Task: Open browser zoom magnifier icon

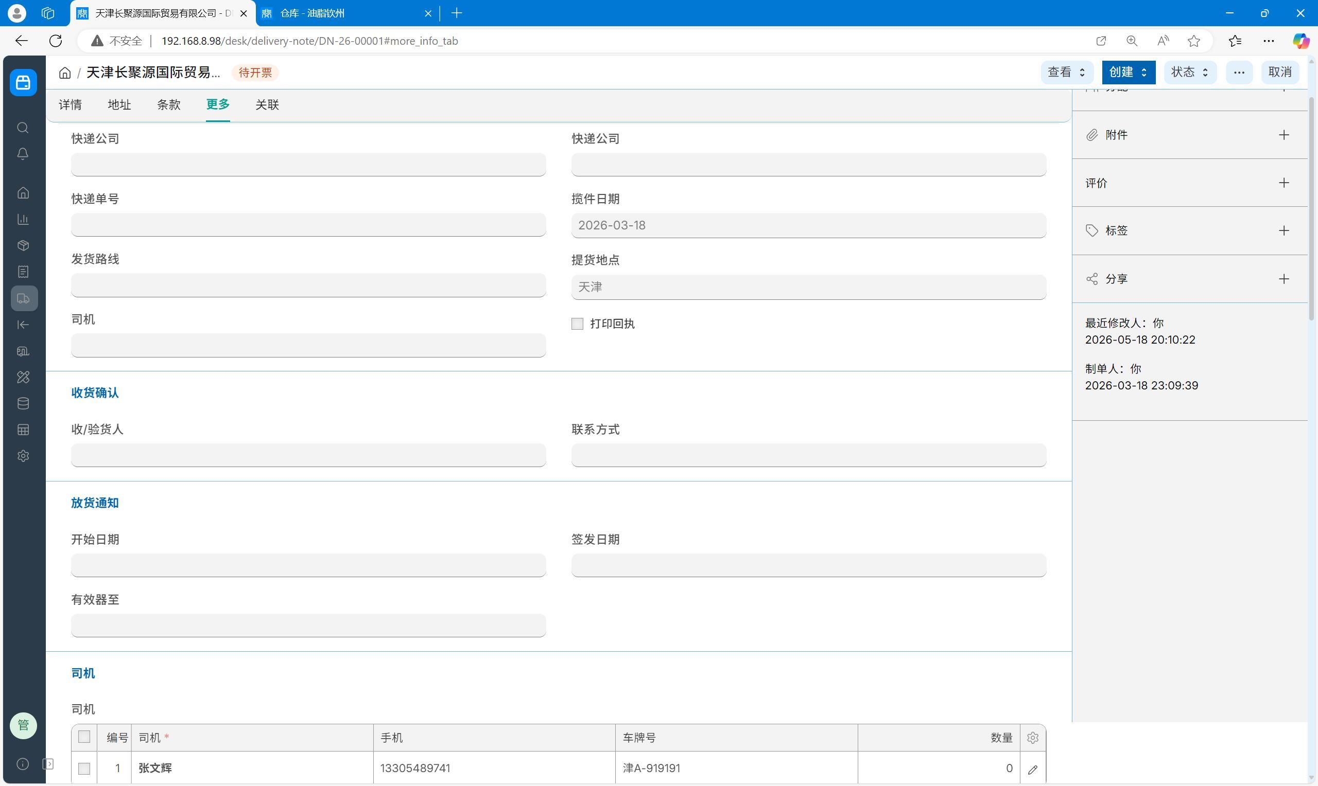Action: pos(1132,41)
